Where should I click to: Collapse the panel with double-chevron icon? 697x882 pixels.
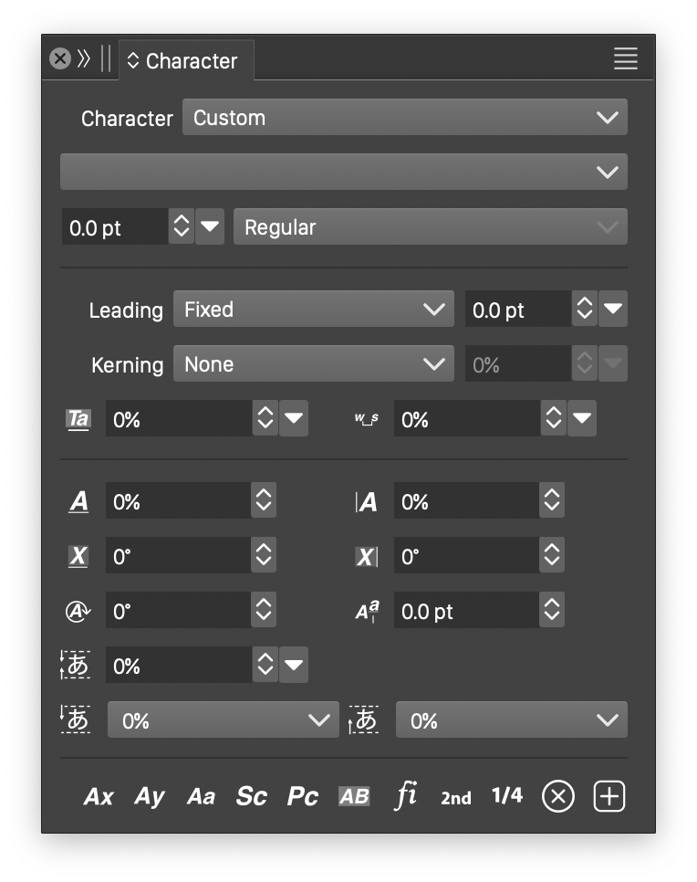[84, 59]
